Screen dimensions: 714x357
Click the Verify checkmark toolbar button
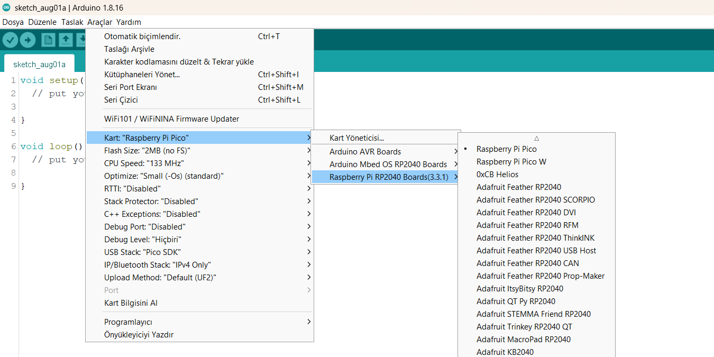11,40
